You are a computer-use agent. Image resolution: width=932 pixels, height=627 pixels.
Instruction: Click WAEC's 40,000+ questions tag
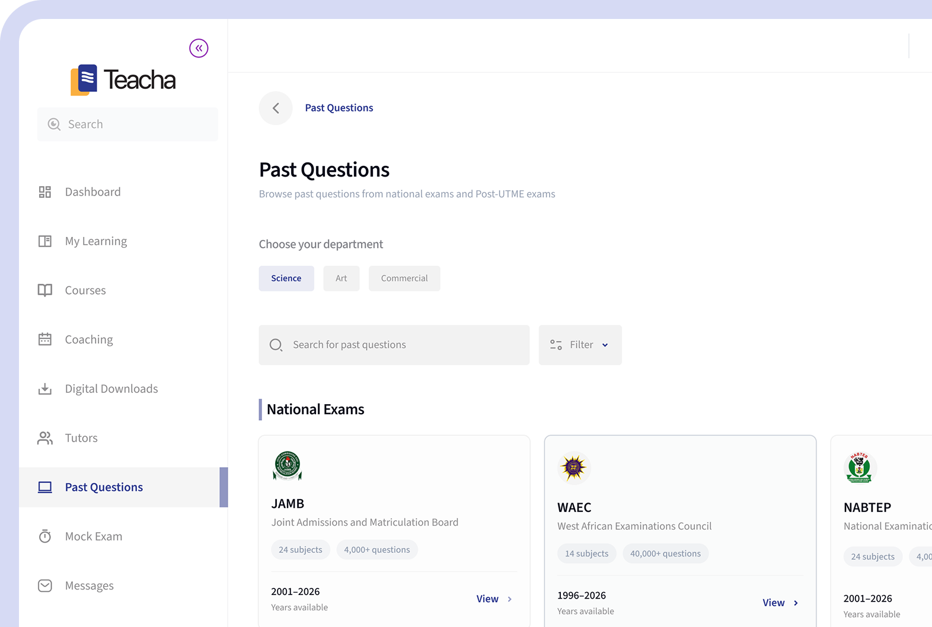pyautogui.click(x=666, y=554)
